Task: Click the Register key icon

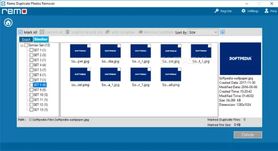Action: point(216,11)
